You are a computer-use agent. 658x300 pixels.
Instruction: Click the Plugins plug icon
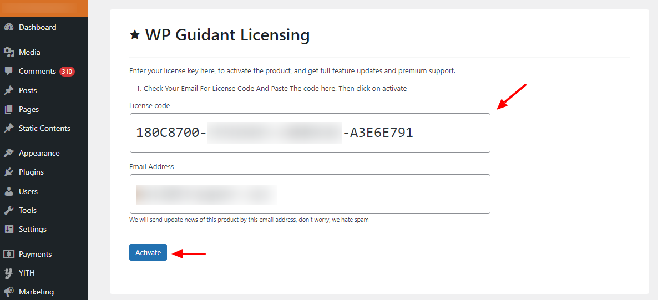9,172
